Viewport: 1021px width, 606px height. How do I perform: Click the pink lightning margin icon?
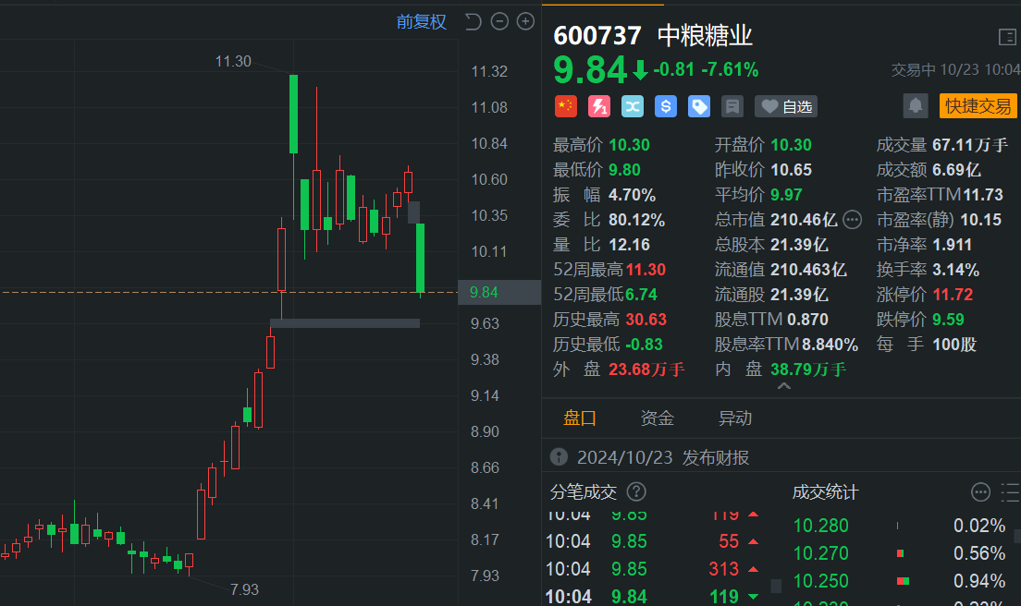click(x=599, y=106)
